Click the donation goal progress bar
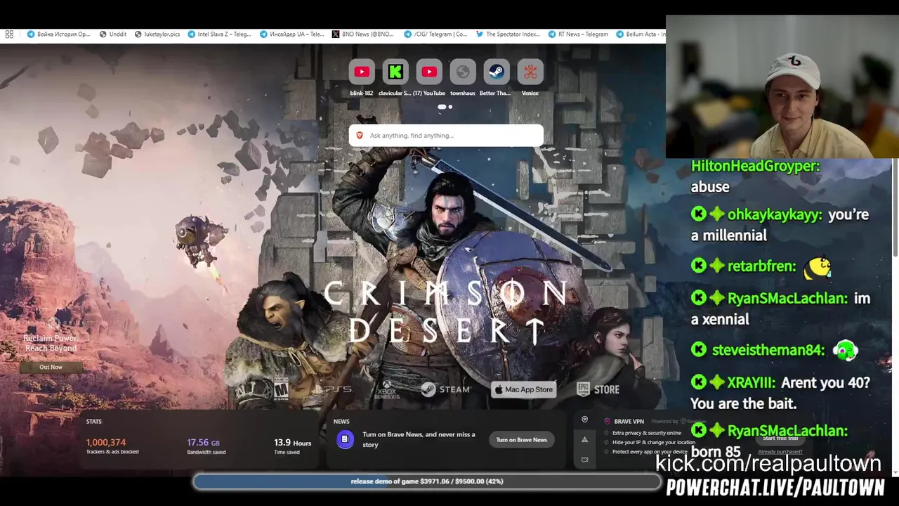899x506 pixels. tap(427, 481)
